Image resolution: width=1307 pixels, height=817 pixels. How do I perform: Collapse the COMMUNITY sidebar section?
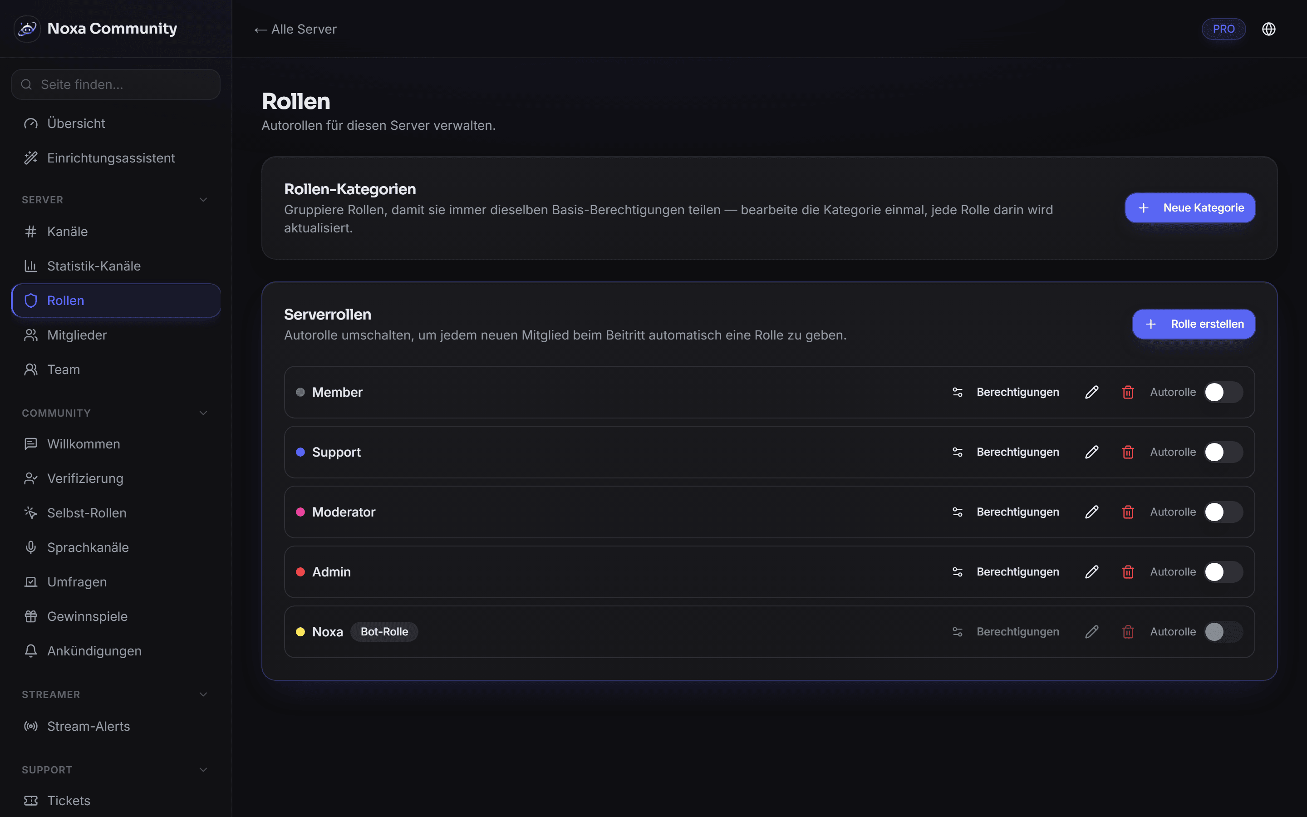pos(203,413)
